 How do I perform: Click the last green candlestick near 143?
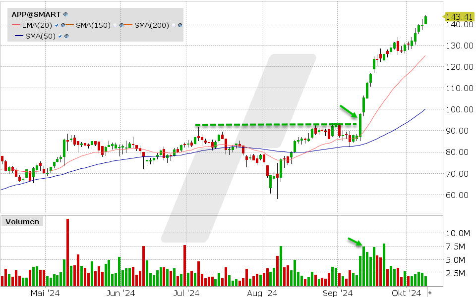(426, 20)
